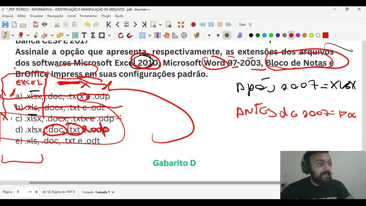Pause the audio playback
This screenshot has height=206, width=366.
[x=211, y=25]
